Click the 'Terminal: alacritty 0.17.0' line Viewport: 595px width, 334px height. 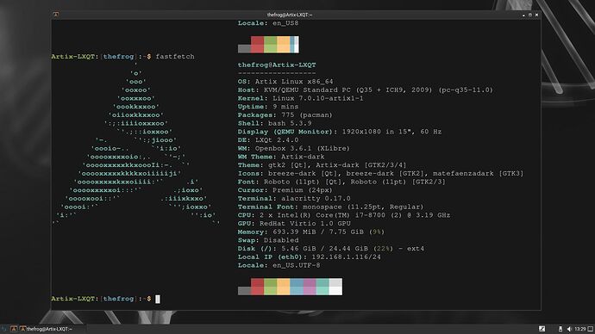click(294, 198)
